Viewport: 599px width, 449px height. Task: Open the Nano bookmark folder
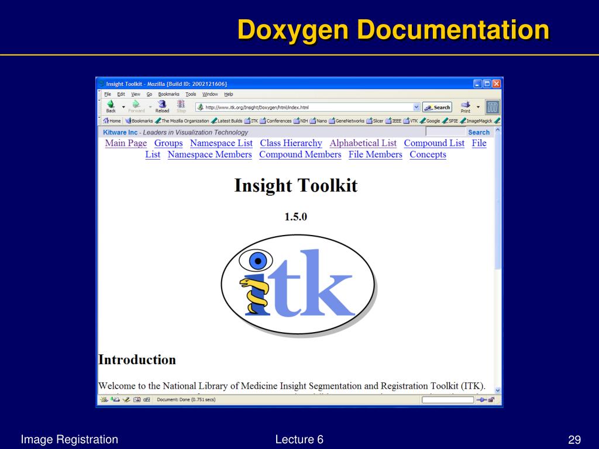pyautogui.click(x=318, y=120)
